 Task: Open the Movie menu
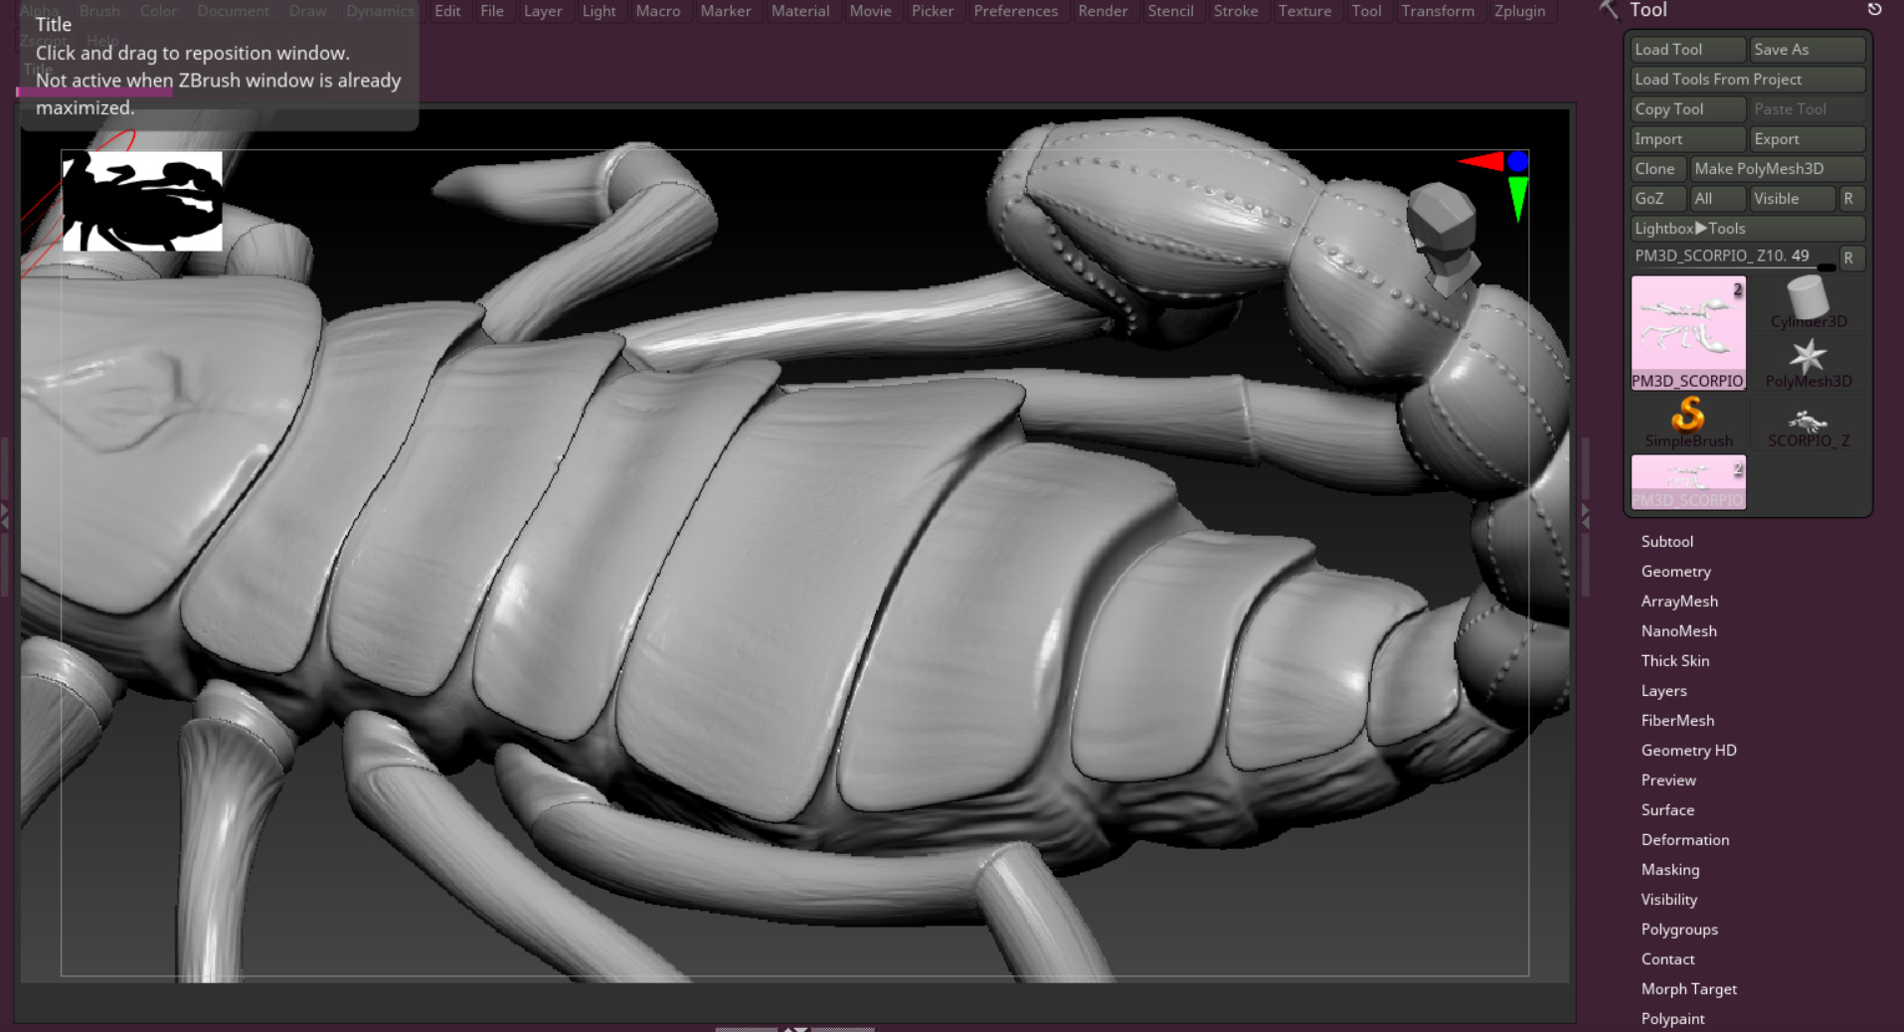[871, 11]
